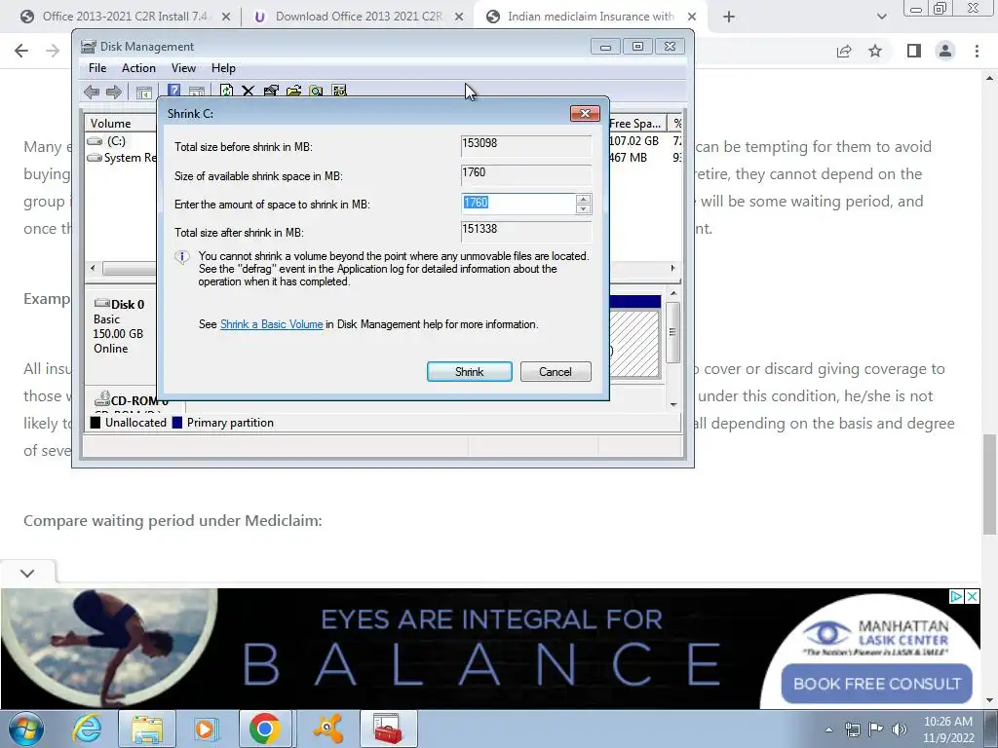Image resolution: width=998 pixels, height=748 pixels.
Task: Click the AdChoices triangle icon on the ad
Action: (x=956, y=597)
